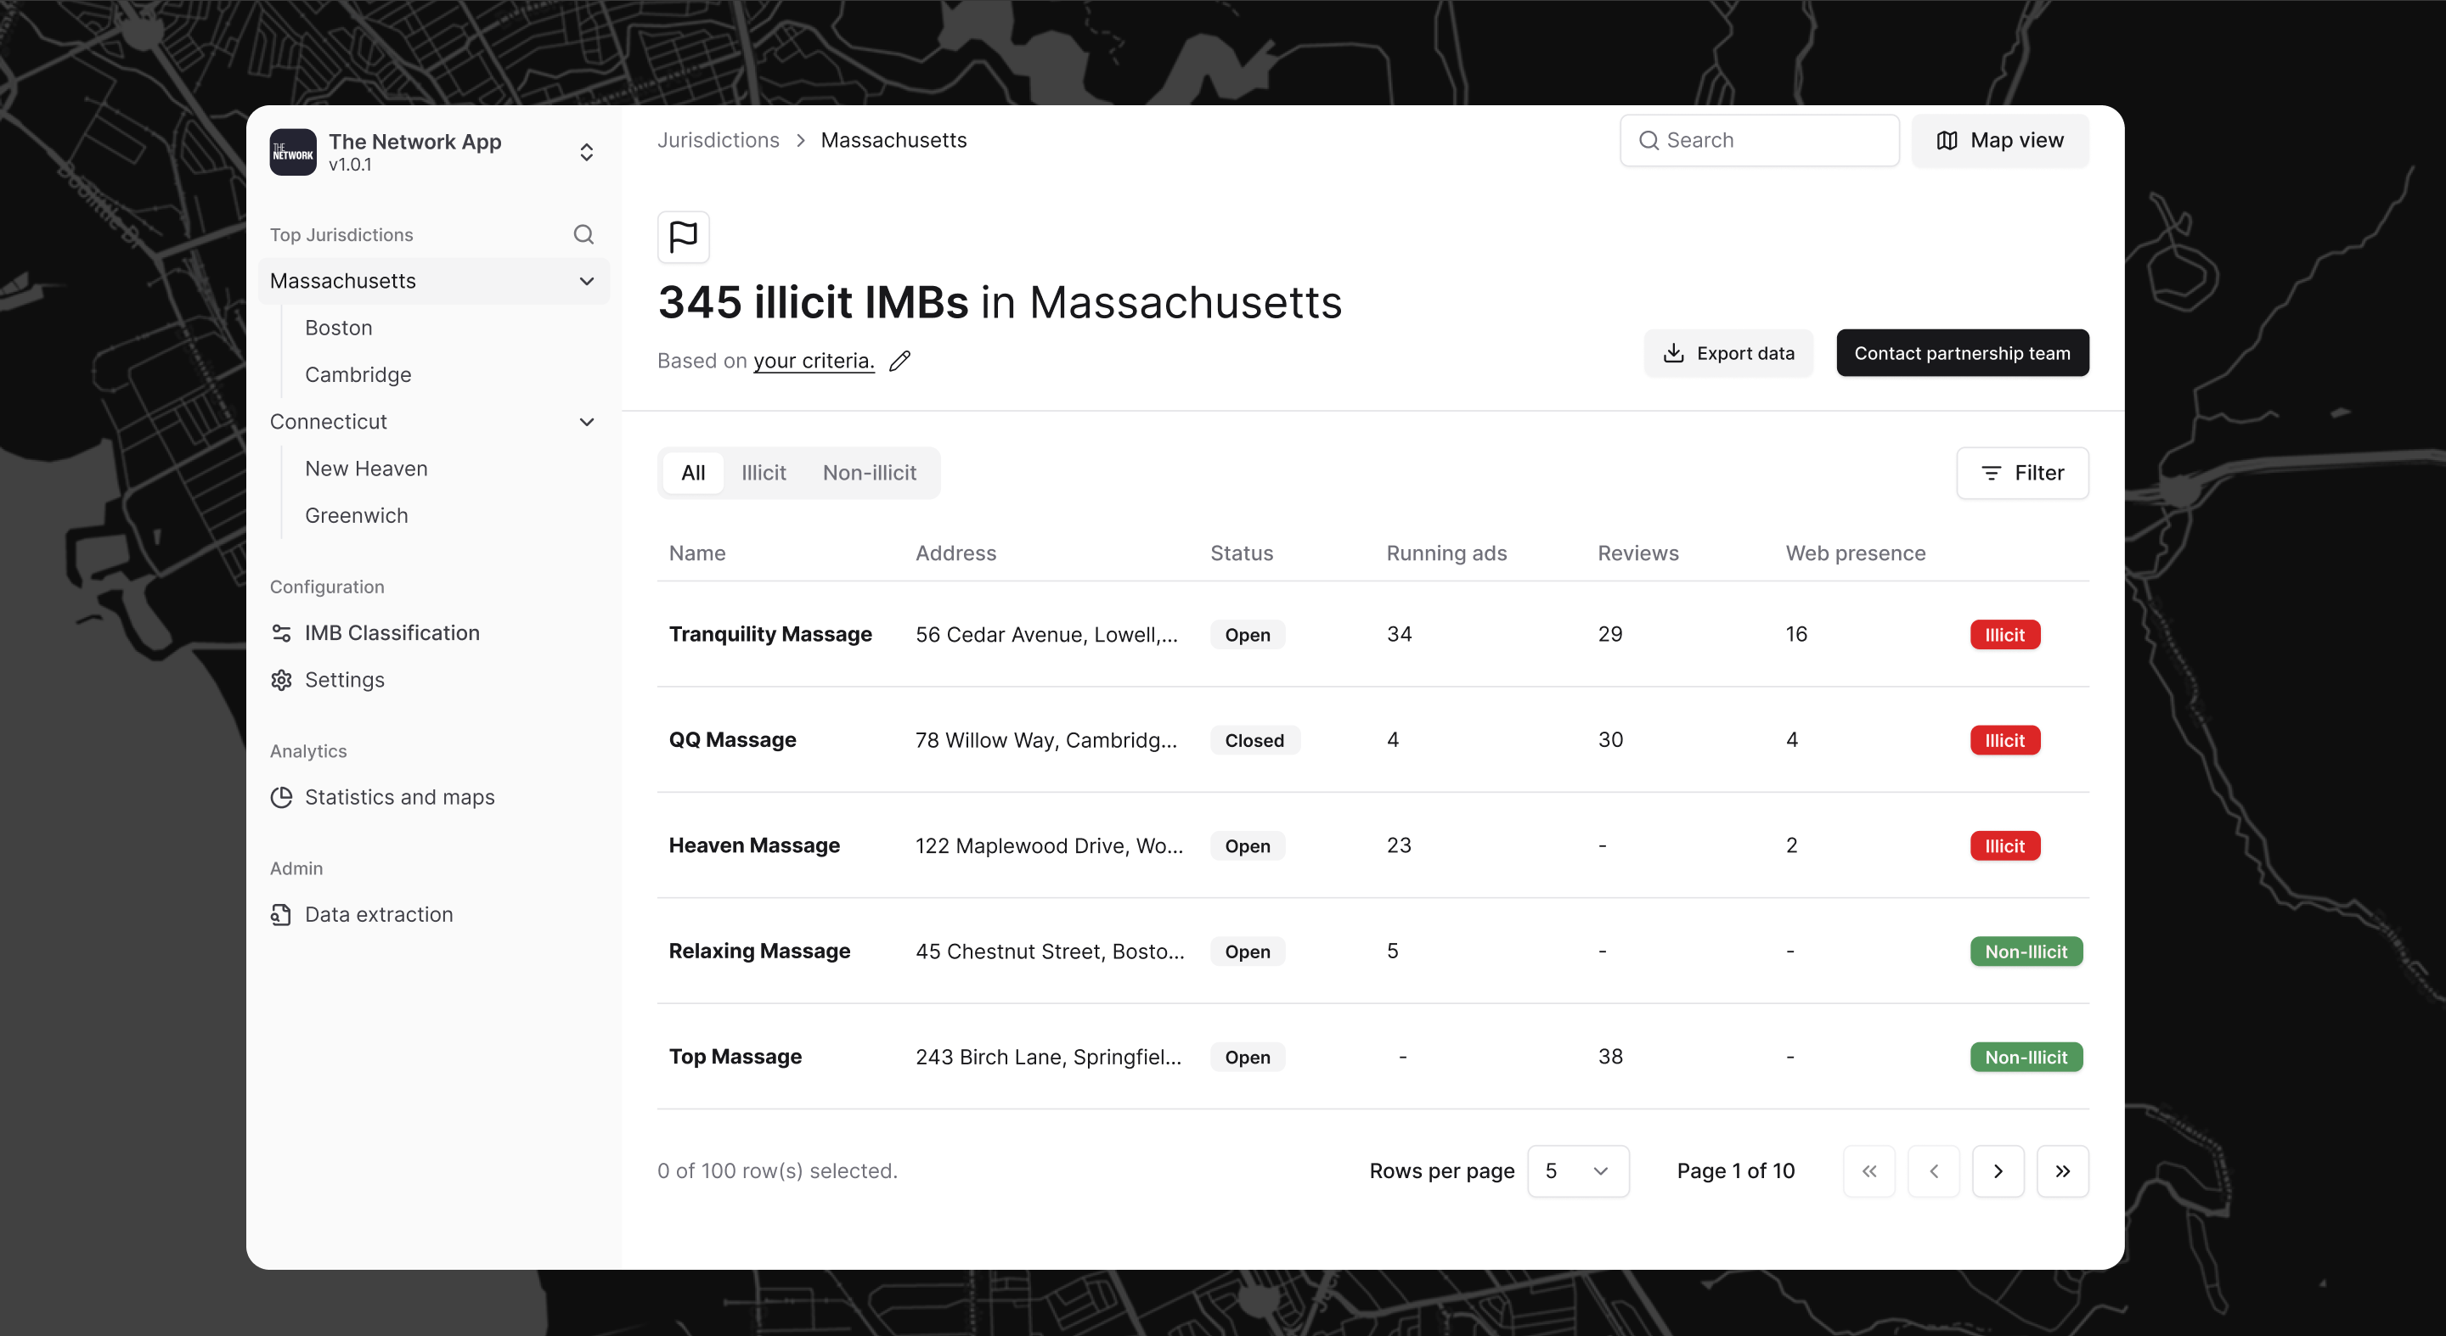Open the 'your criteria' link
This screenshot has width=2446, height=1336.
click(x=813, y=361)
